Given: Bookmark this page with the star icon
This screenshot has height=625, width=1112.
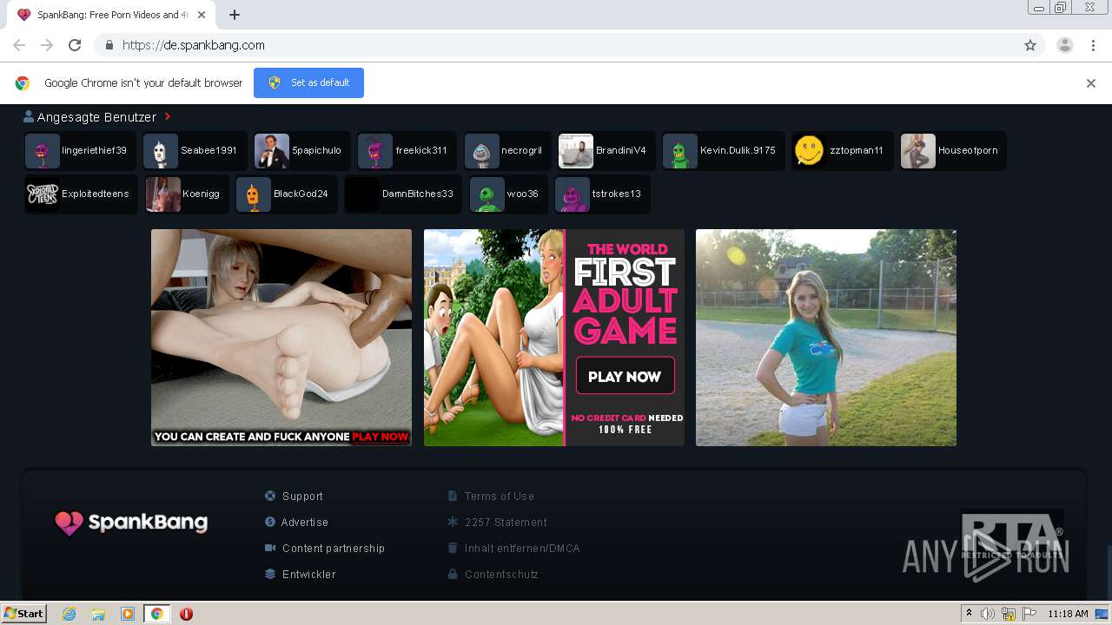Looking at the screenshot, I should click(x=1030, y=45).
